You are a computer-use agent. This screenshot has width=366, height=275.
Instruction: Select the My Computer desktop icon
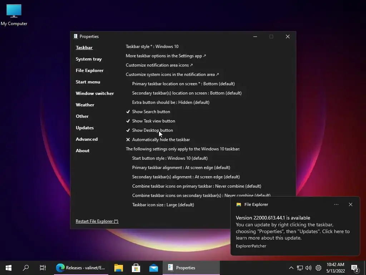pyautogui.click(x=14, y=15)
